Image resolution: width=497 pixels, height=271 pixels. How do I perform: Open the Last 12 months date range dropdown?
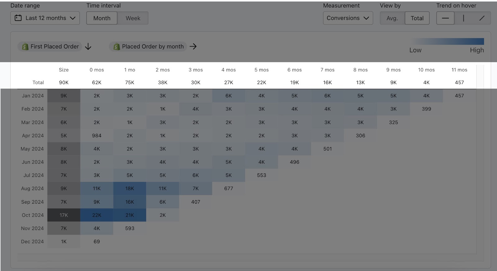coord(45,18)
